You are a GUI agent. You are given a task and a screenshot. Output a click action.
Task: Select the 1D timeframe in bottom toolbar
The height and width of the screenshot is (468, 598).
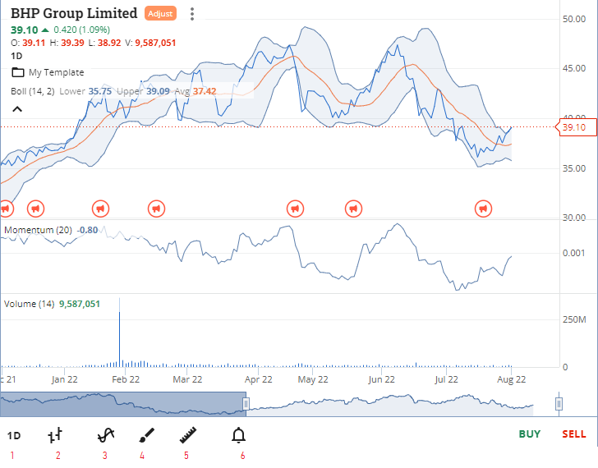(14, 436)
